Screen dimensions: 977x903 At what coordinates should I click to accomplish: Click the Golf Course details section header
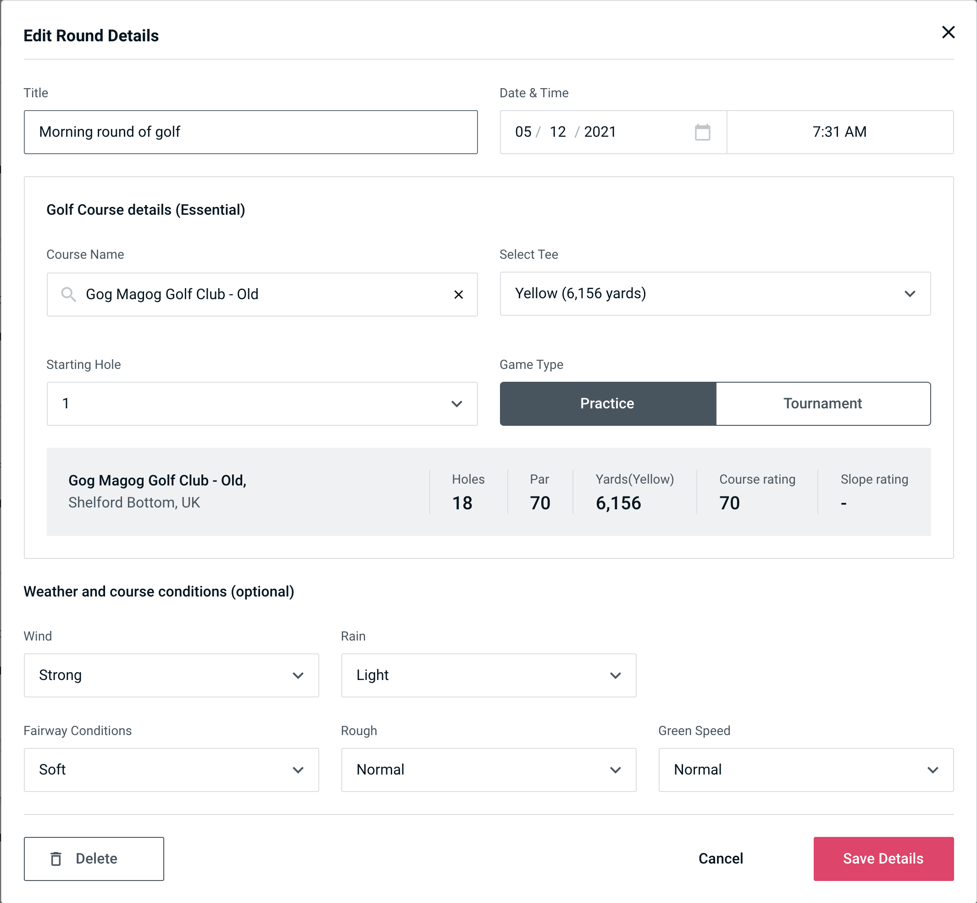145,208
